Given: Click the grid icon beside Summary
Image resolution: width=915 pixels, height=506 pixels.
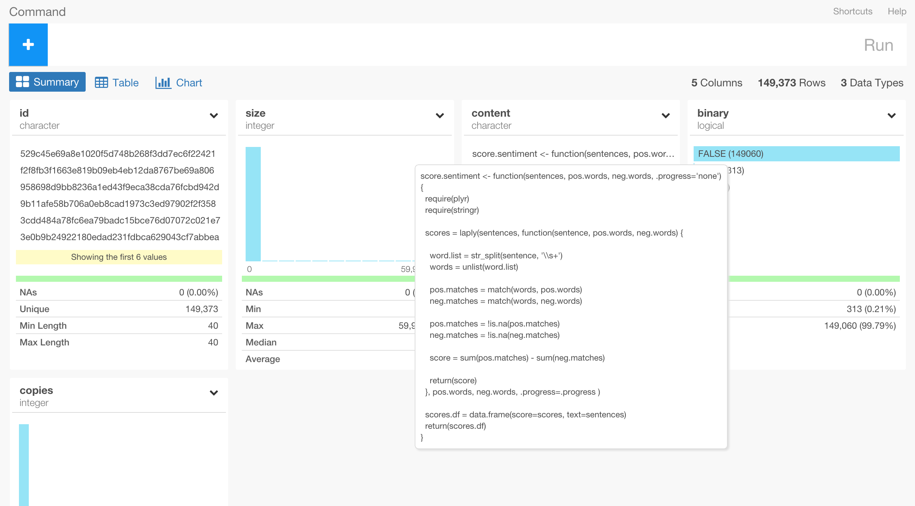Looking at the screenshot, I should (x=24, y=81).
